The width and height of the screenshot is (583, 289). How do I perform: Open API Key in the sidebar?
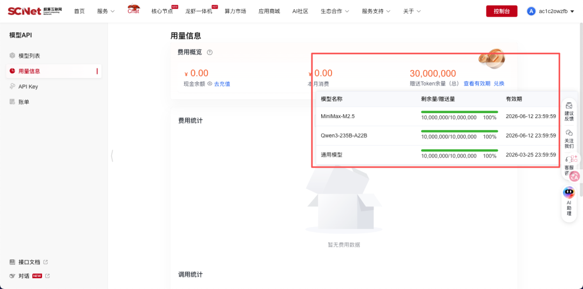coord(53,87)
